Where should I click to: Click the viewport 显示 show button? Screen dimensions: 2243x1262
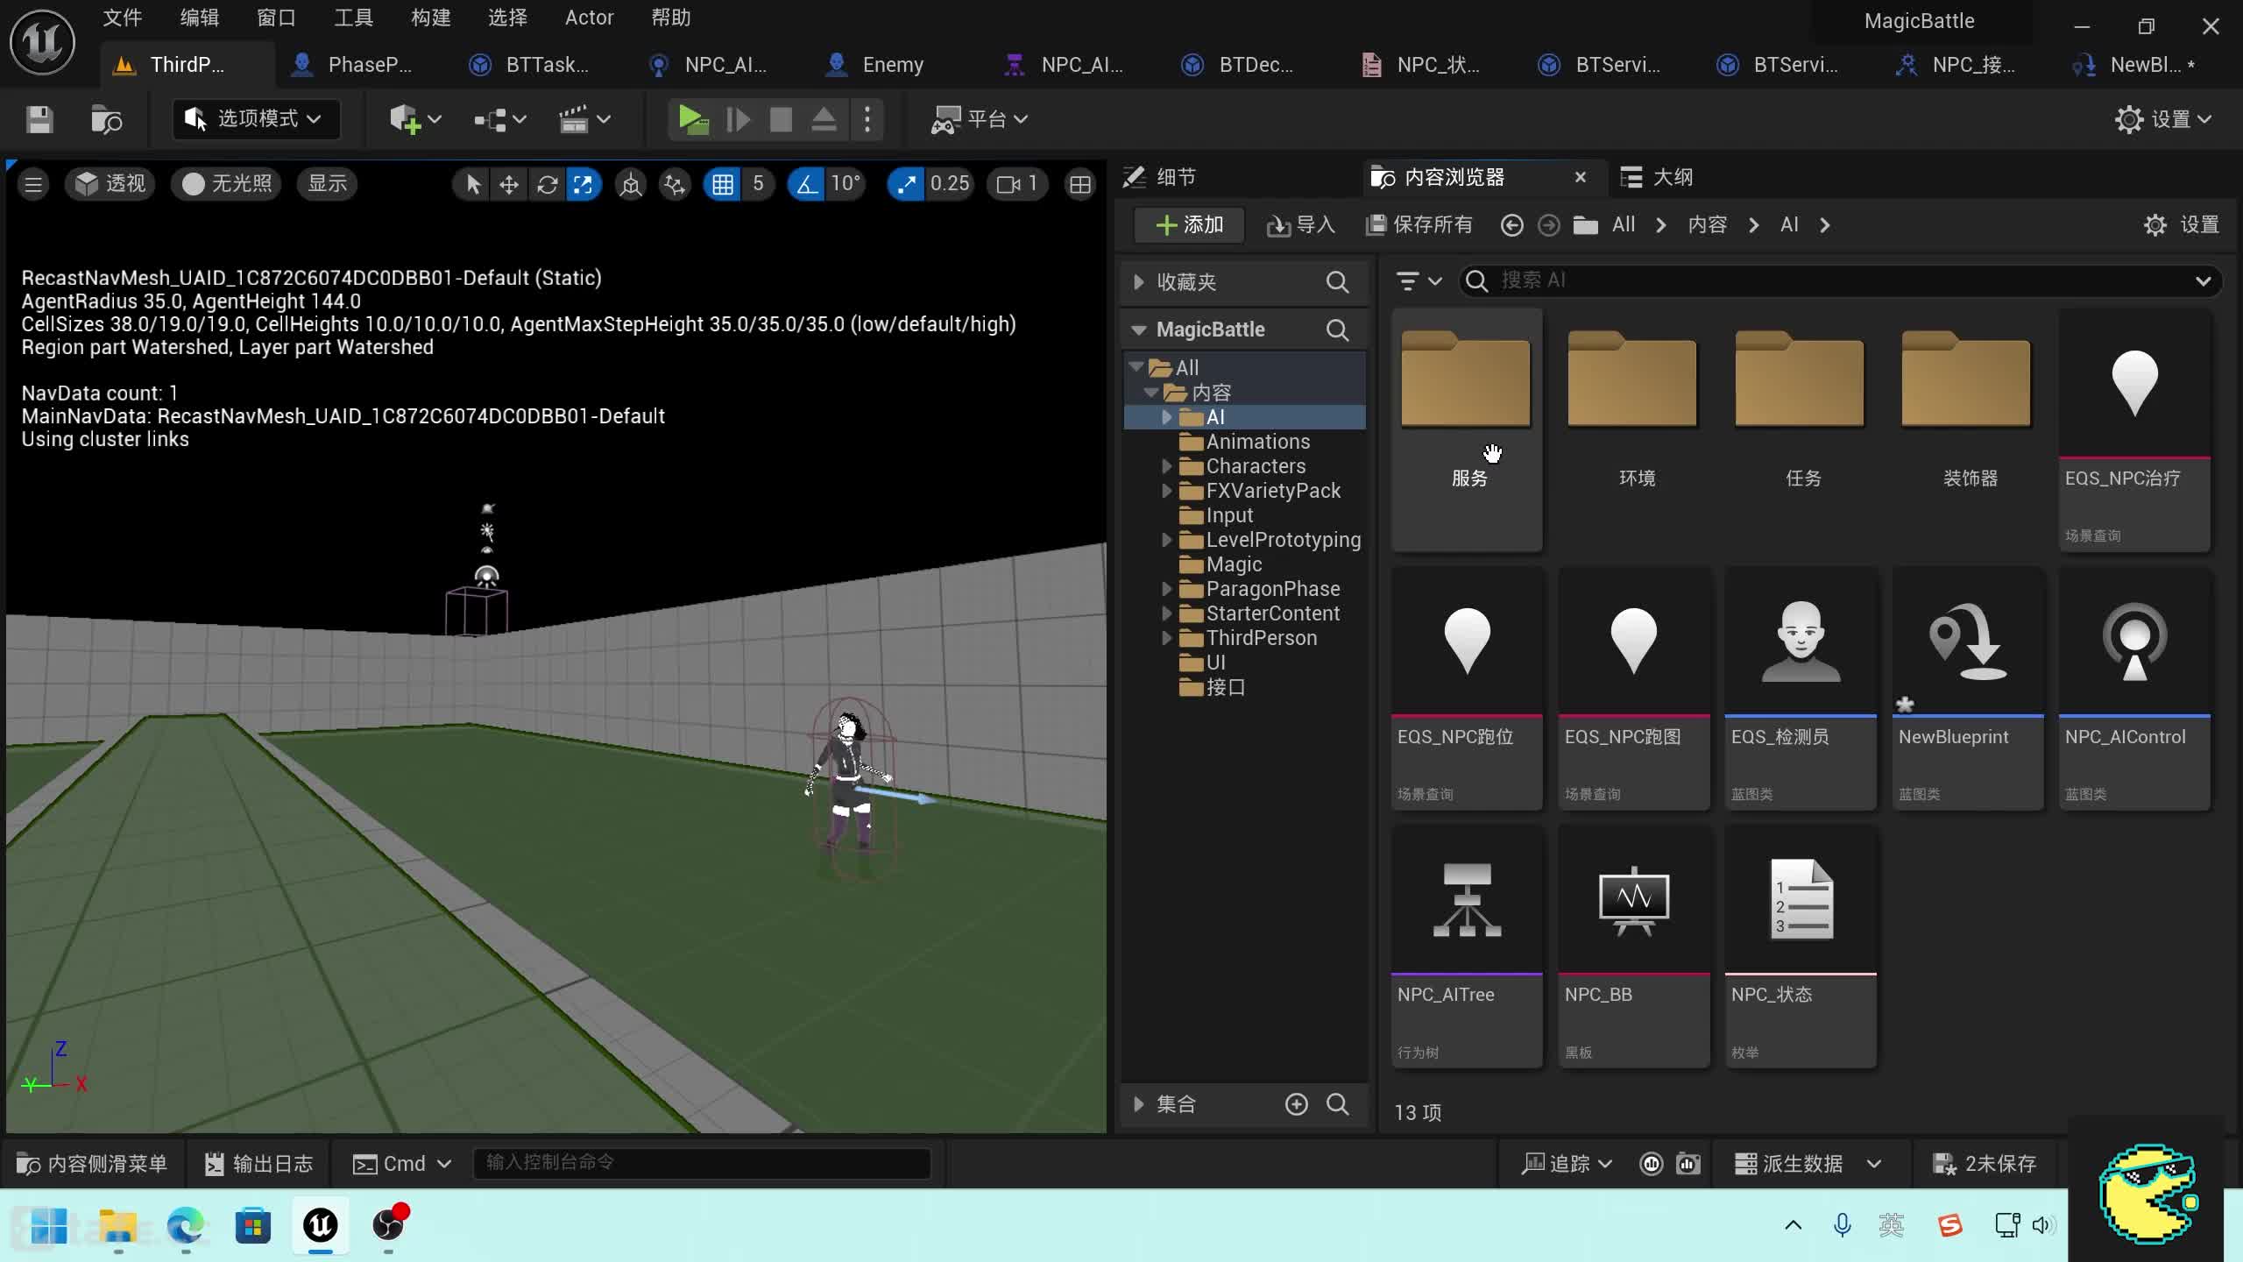(x=327, y=183)
